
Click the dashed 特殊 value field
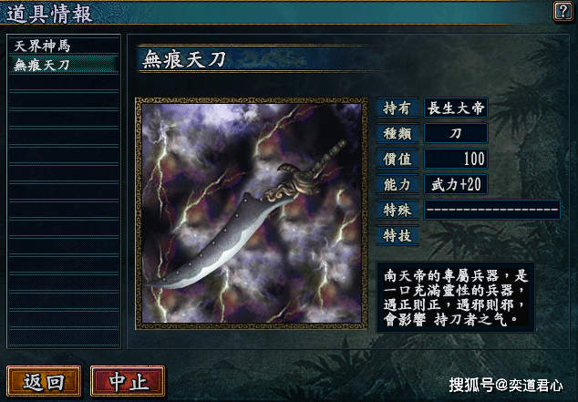[x=492, y=210]
